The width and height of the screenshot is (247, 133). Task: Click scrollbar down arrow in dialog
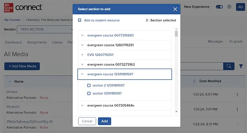176,112
